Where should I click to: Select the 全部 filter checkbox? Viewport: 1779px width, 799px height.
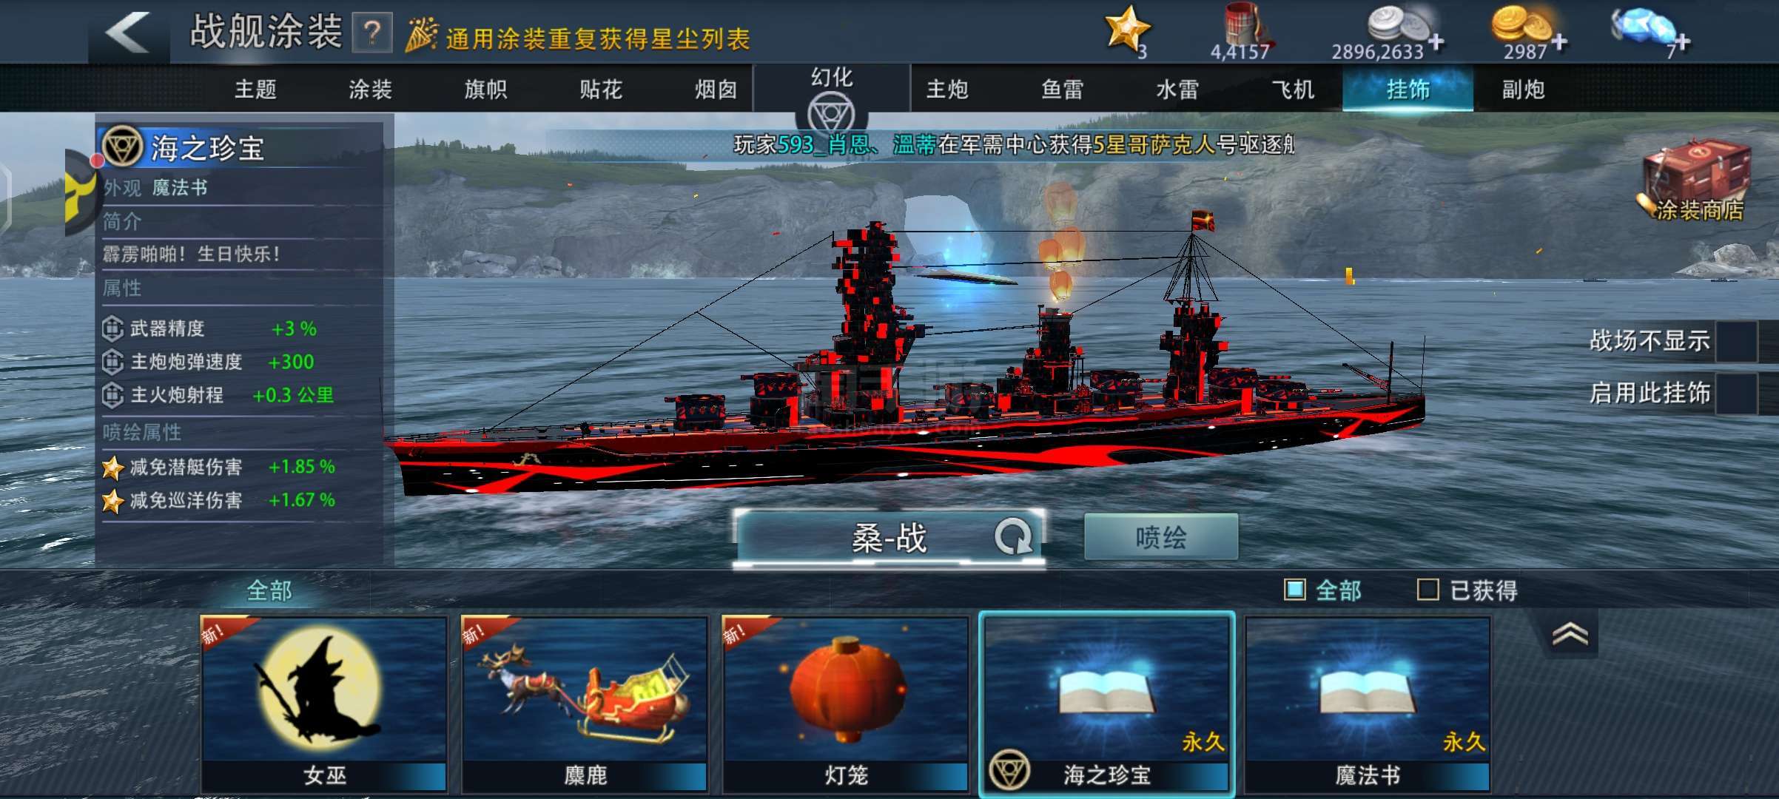tap(1295, 590)
